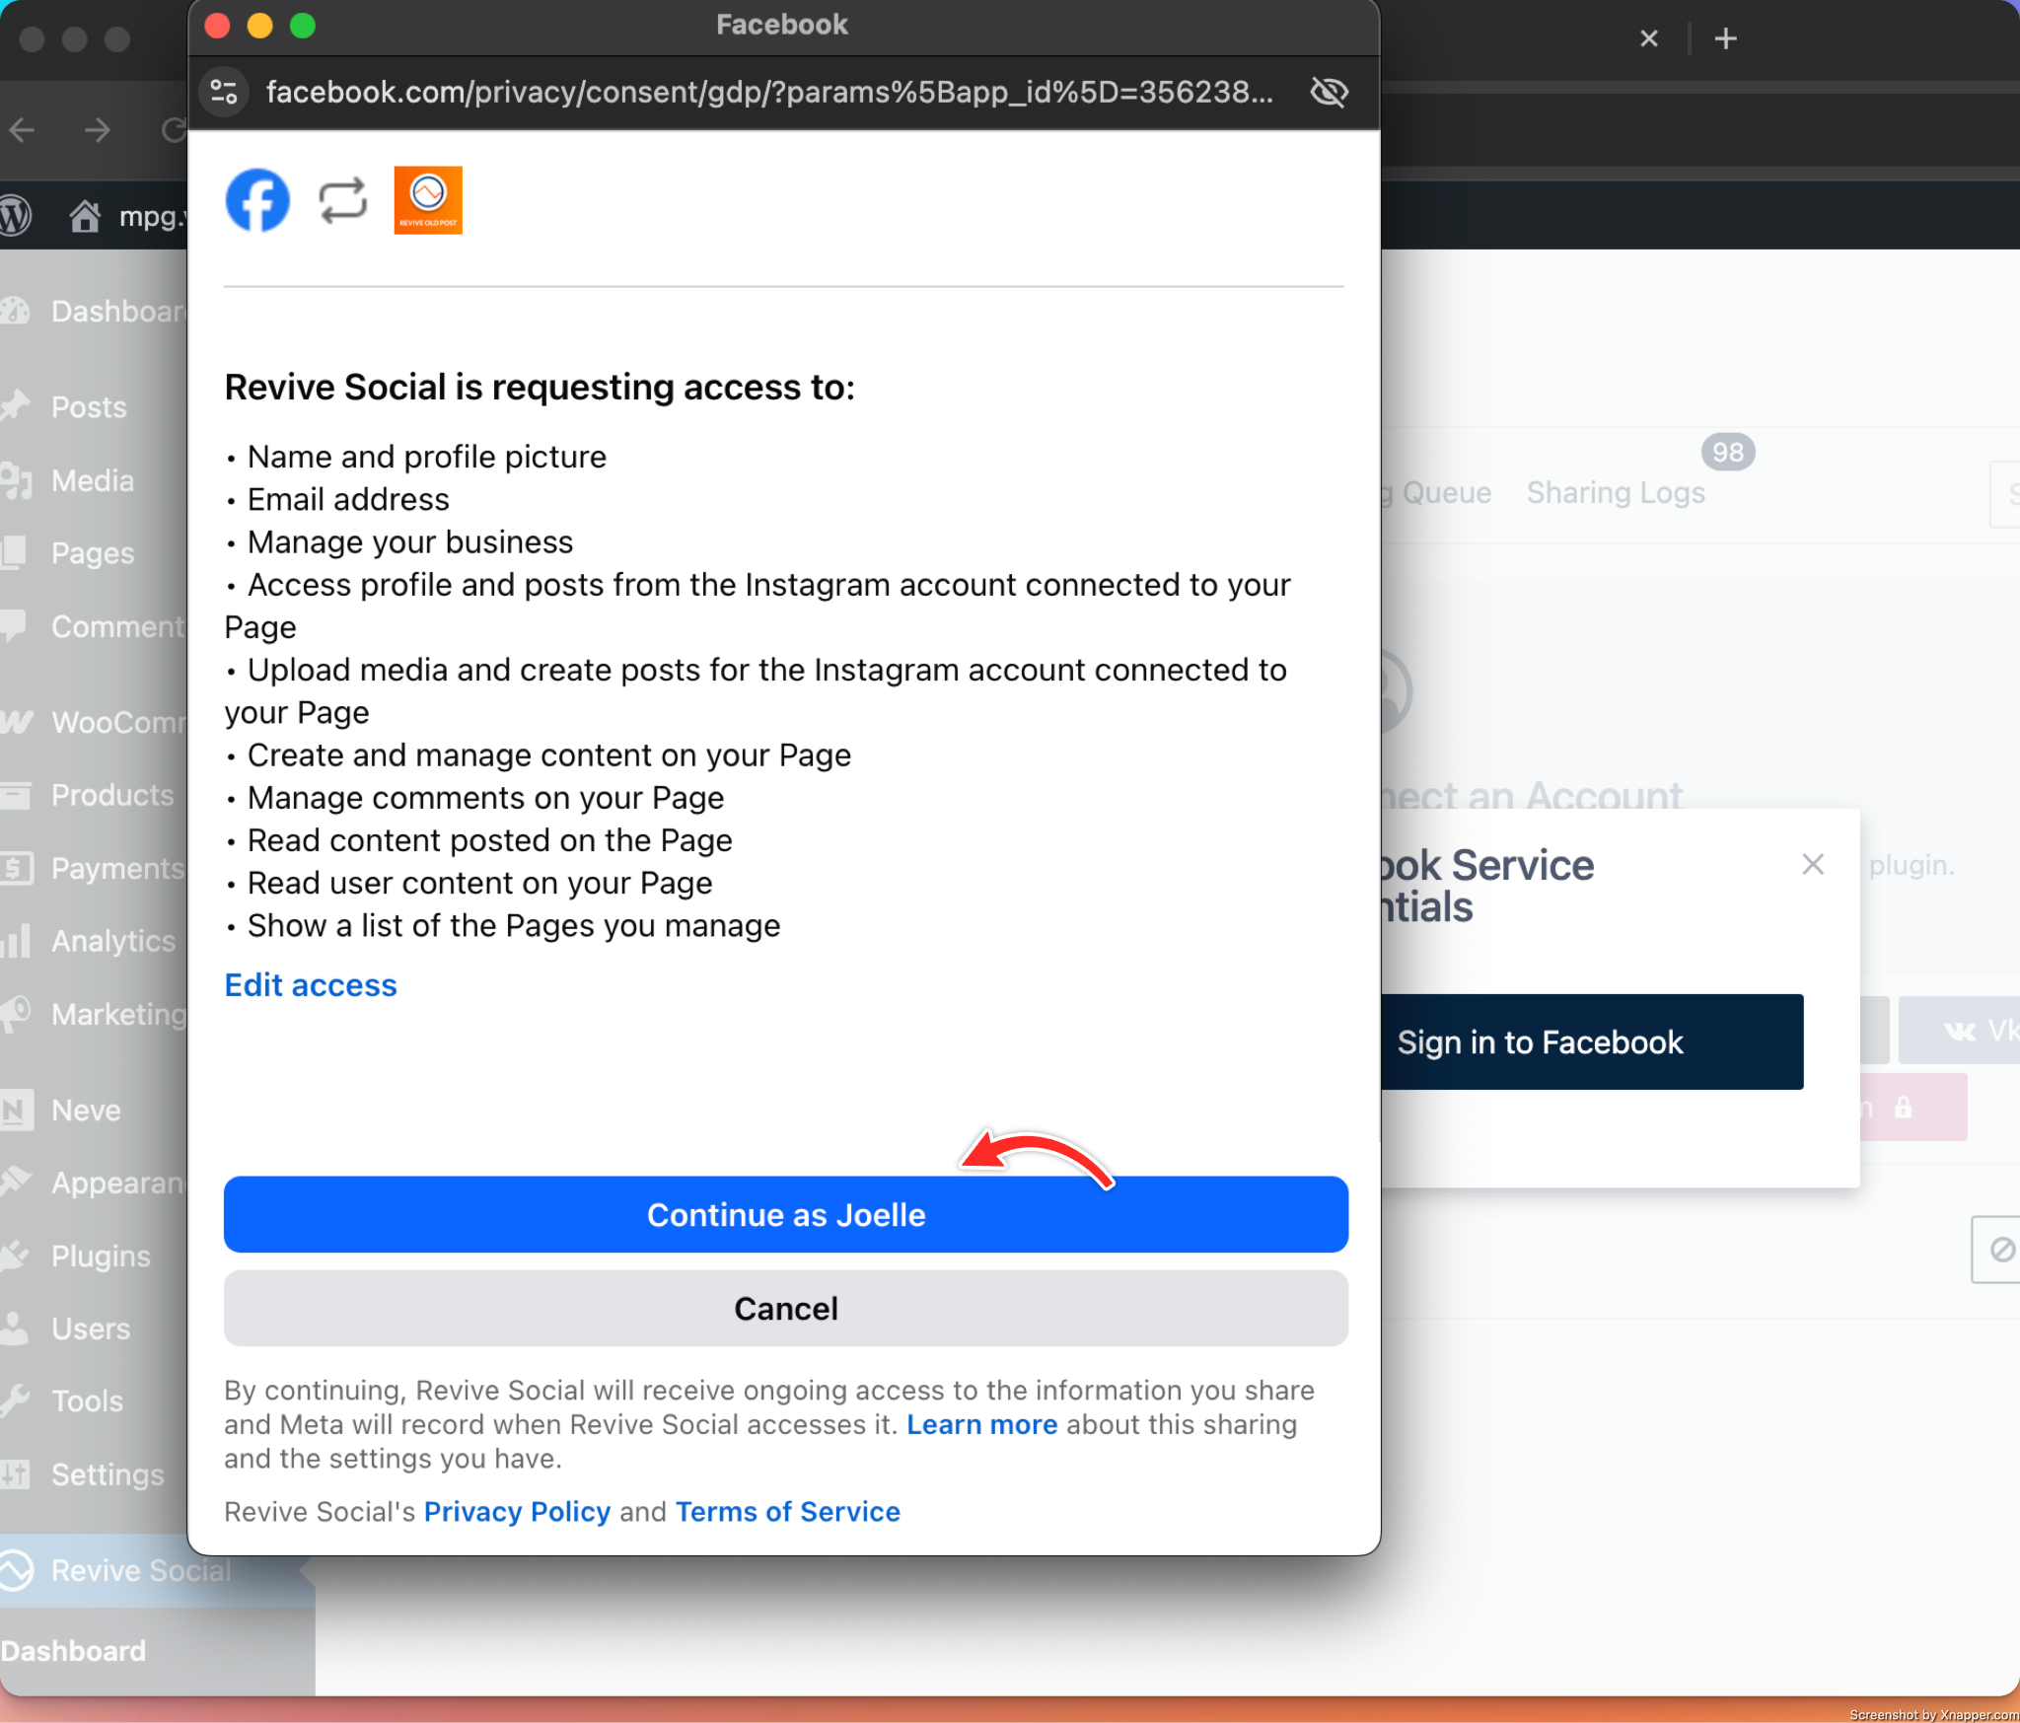Select Media in the WordPress sidebar
Image resolution: width=2020 pixels, height=1723 pixels.
point(92,480)
